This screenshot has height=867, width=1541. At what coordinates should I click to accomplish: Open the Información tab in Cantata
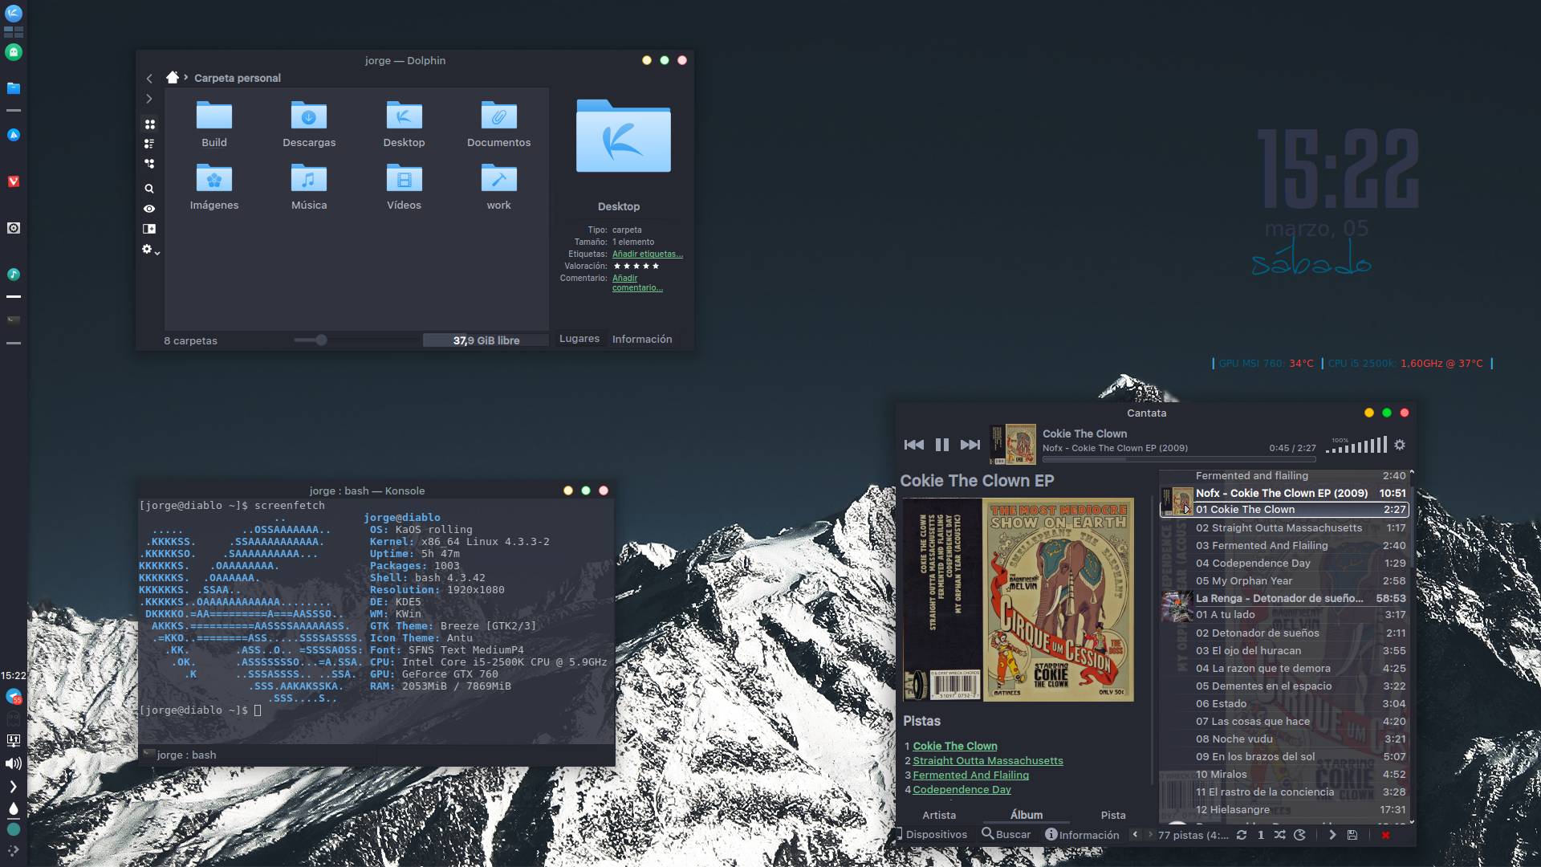(x=1082, y=835)
